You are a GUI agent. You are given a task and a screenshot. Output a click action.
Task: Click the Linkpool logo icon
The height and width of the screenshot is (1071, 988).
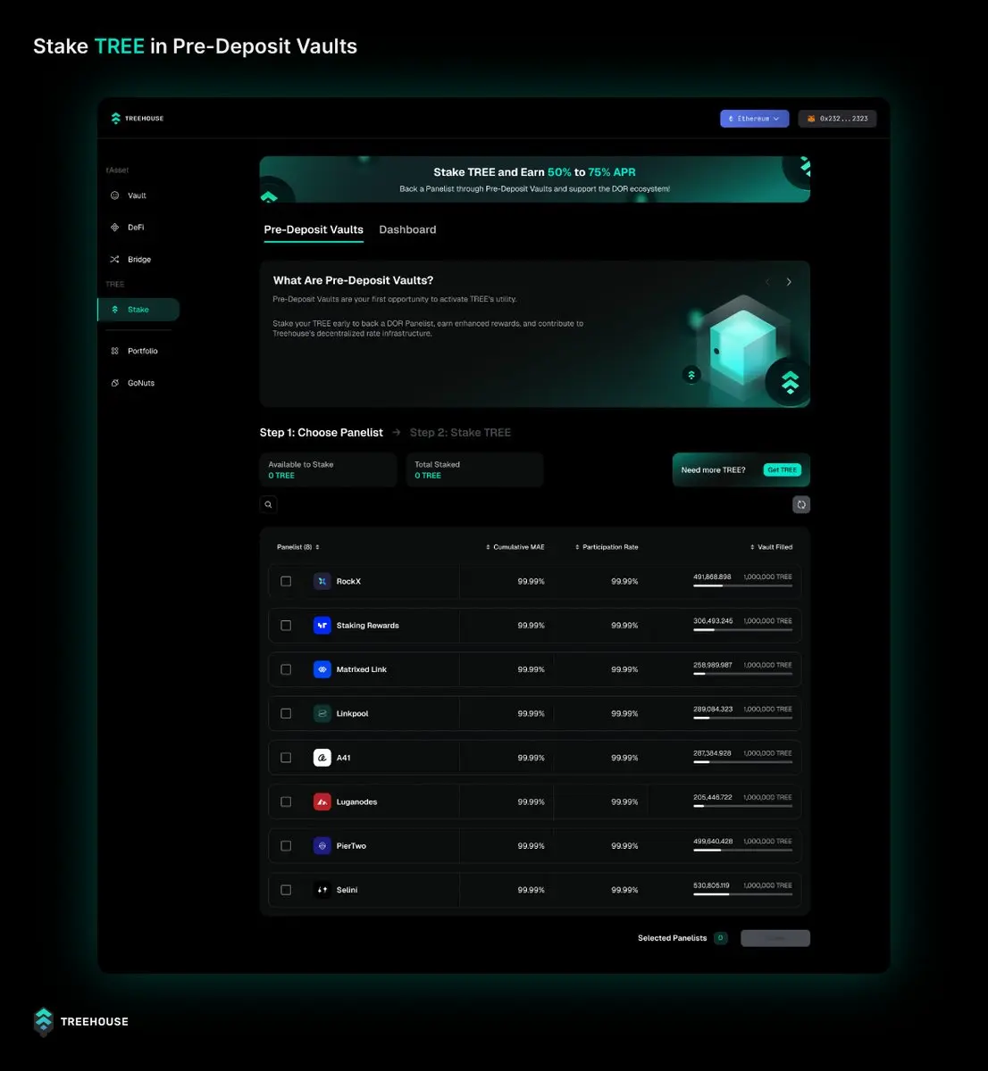pyautogui.click(x=322, y=714)
